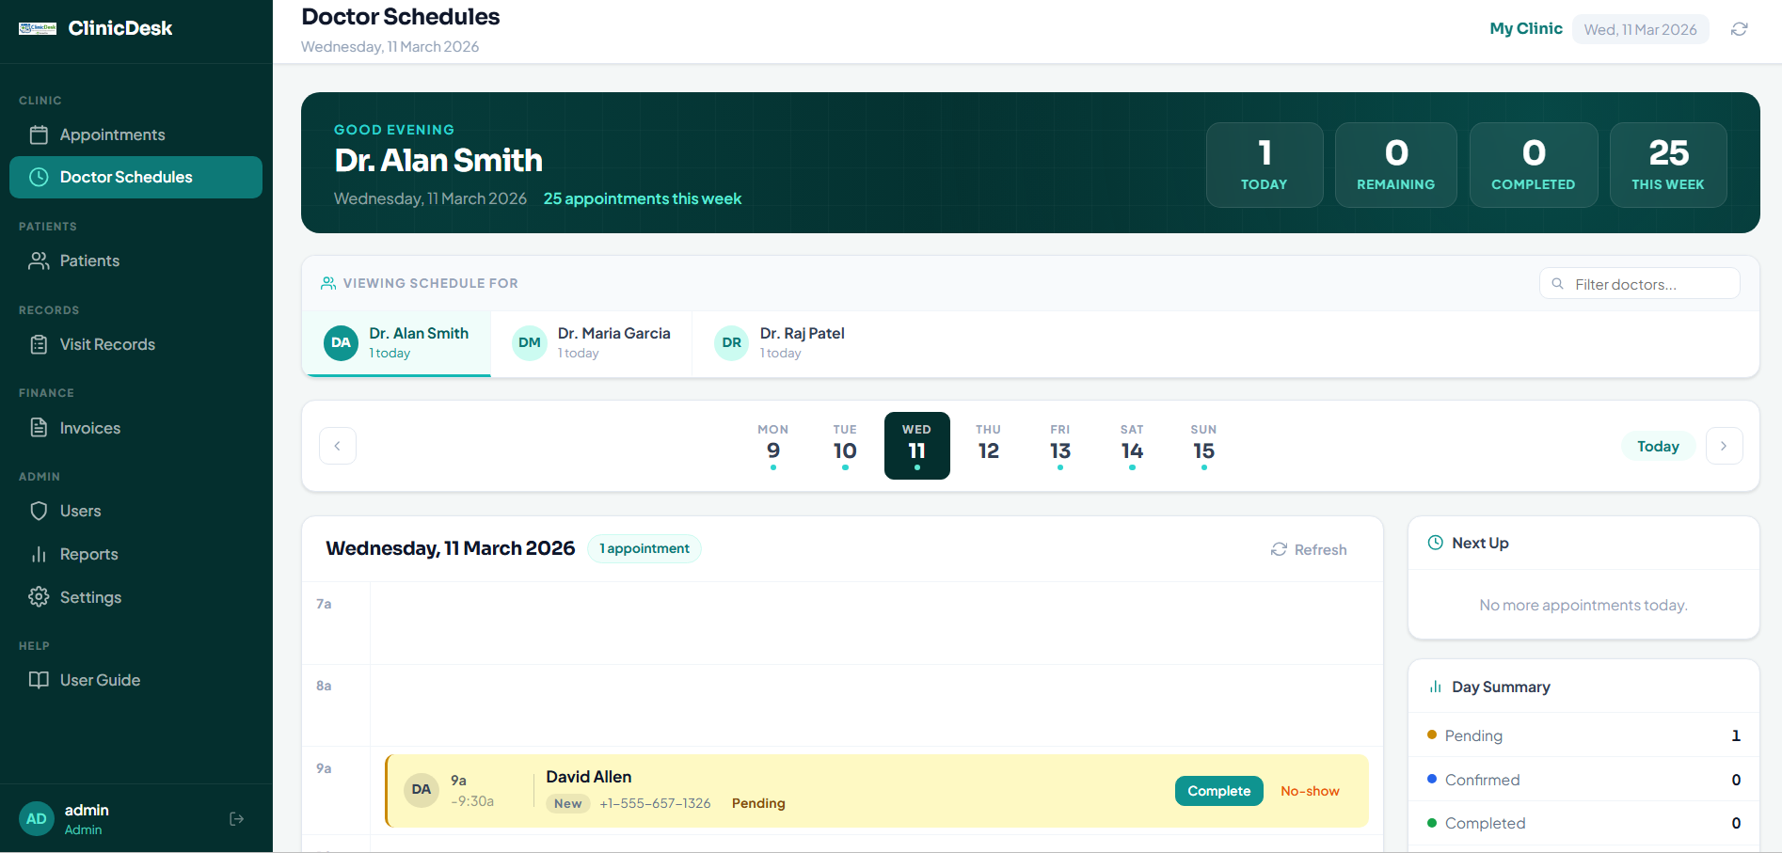The image size is (1782, 853).
Task: Open Invoices in Finance section
Action: tap(90, 428)
